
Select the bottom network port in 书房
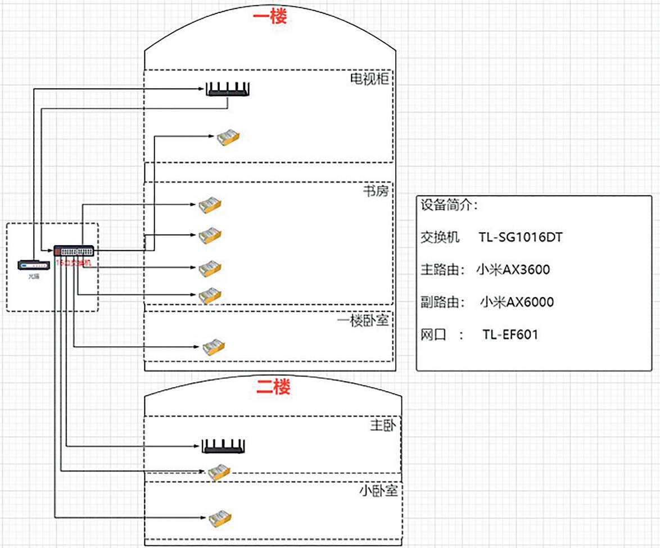[x=210, y=295]
